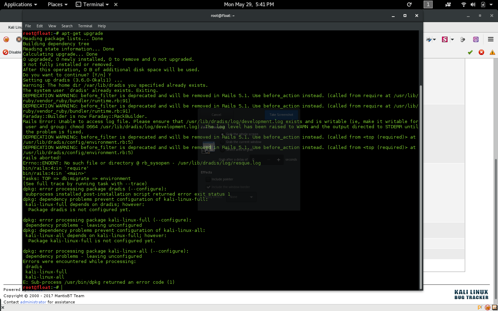The height and width of the screenshot is (311, 498).
Task: Open the terminal Search menu
Action: click(x=67, y=26)
